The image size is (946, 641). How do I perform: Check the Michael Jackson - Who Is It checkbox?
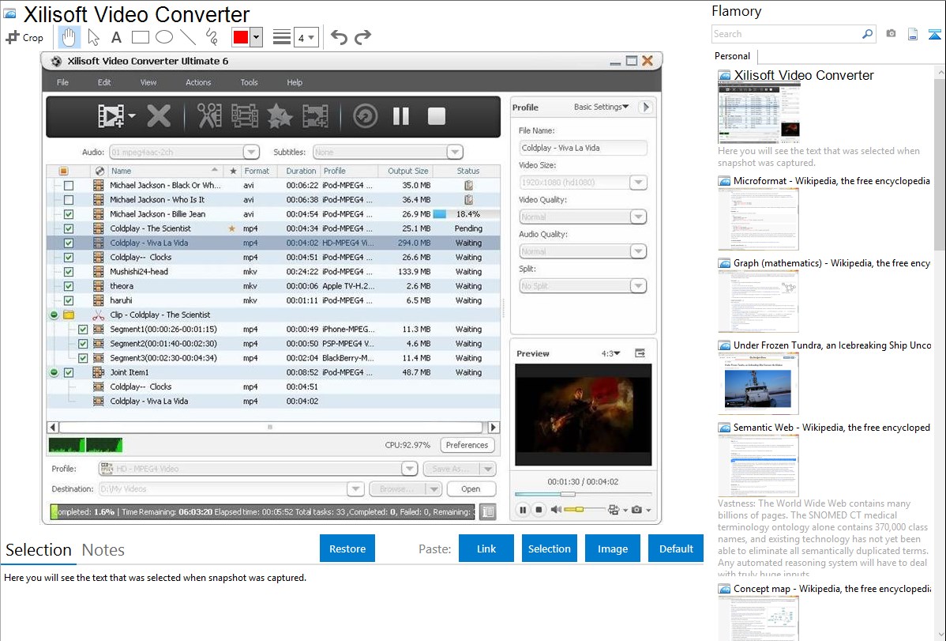coord(69,200)
